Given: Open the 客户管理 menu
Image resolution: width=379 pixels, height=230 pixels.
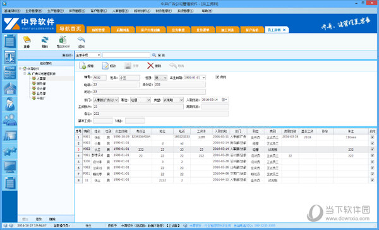Looking at the screenshot, I should (99, 11).
